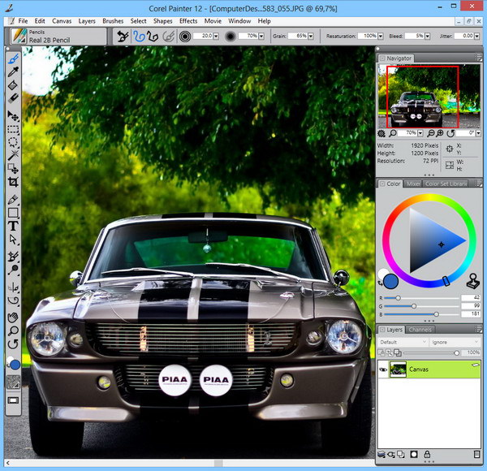Activate the Text tool

coord(13,226)
